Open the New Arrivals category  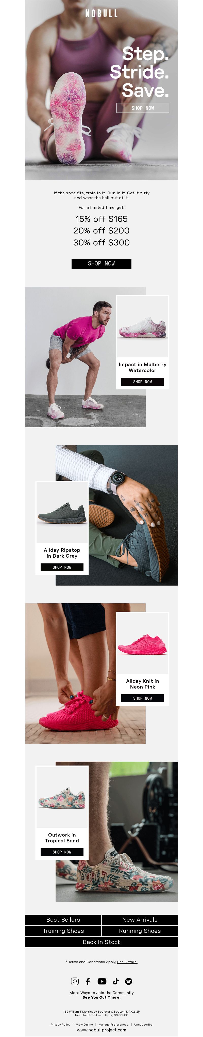(140, 919)
